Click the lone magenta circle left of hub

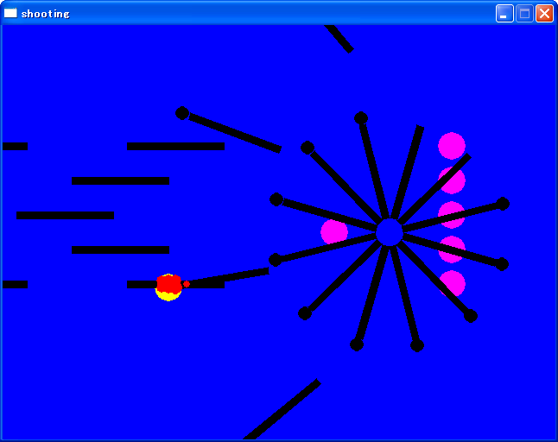(x=334, y=232)
